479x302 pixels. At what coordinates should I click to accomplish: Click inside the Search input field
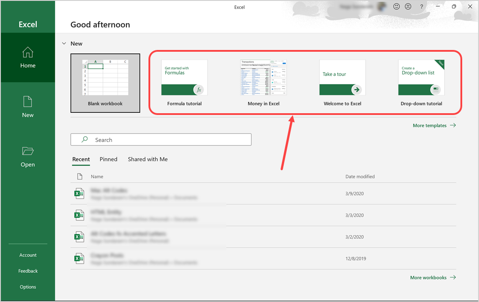[x=168, y=140]
